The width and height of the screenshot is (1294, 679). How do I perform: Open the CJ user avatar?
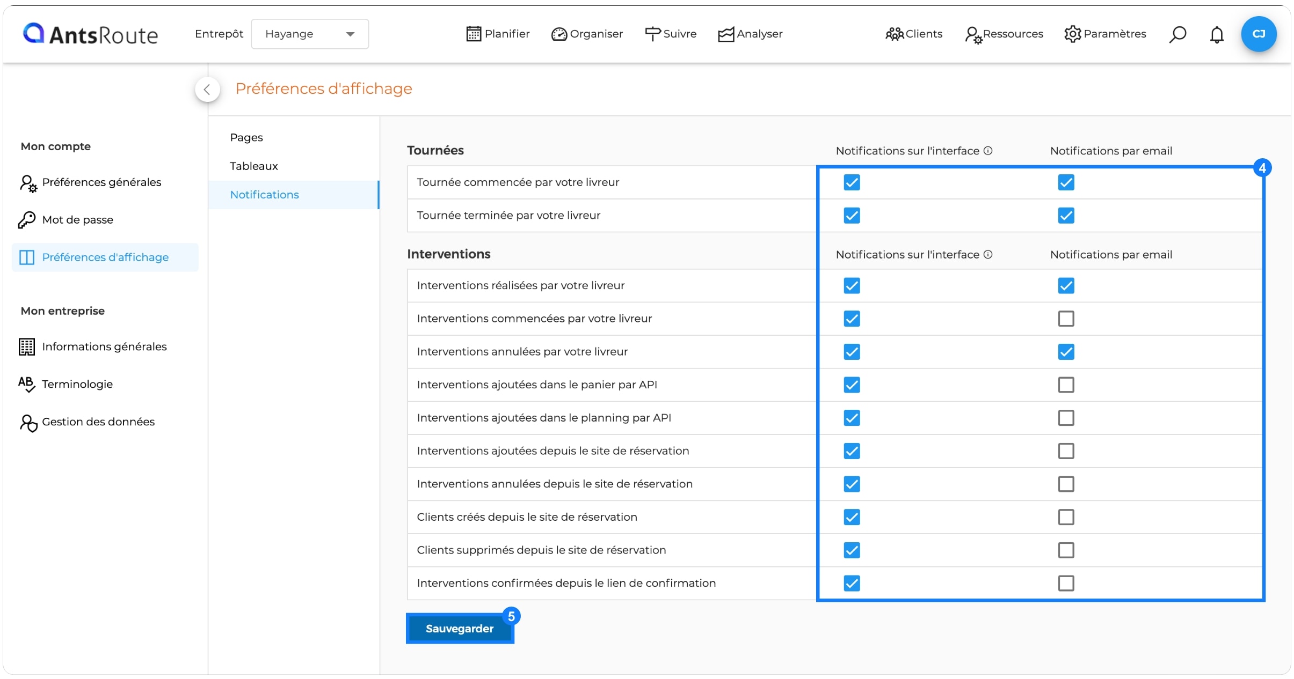[1259, 34]
